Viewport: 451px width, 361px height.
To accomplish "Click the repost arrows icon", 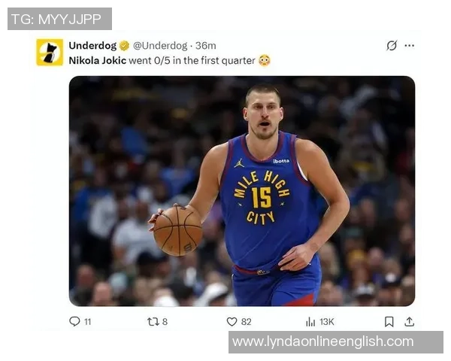I will (153, 321).
